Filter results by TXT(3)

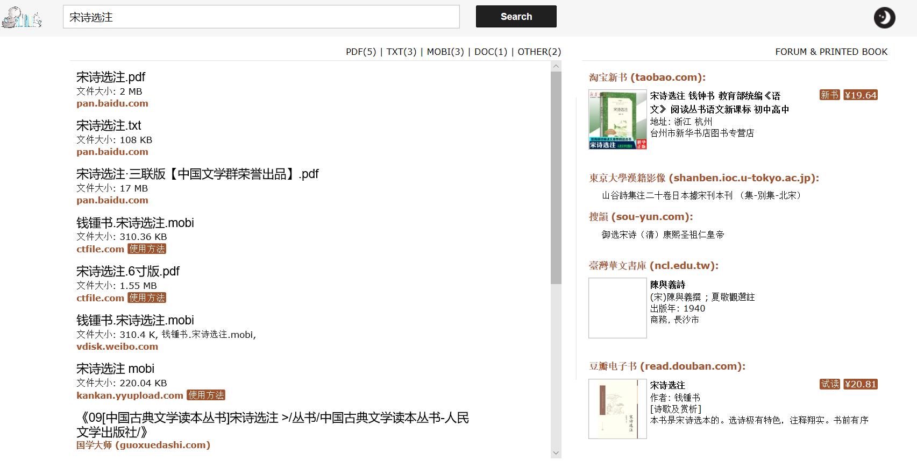pos(401,52)
